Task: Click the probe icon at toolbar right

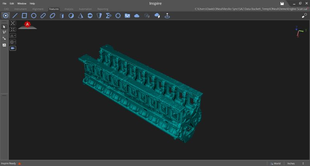Action: [305, 16]
